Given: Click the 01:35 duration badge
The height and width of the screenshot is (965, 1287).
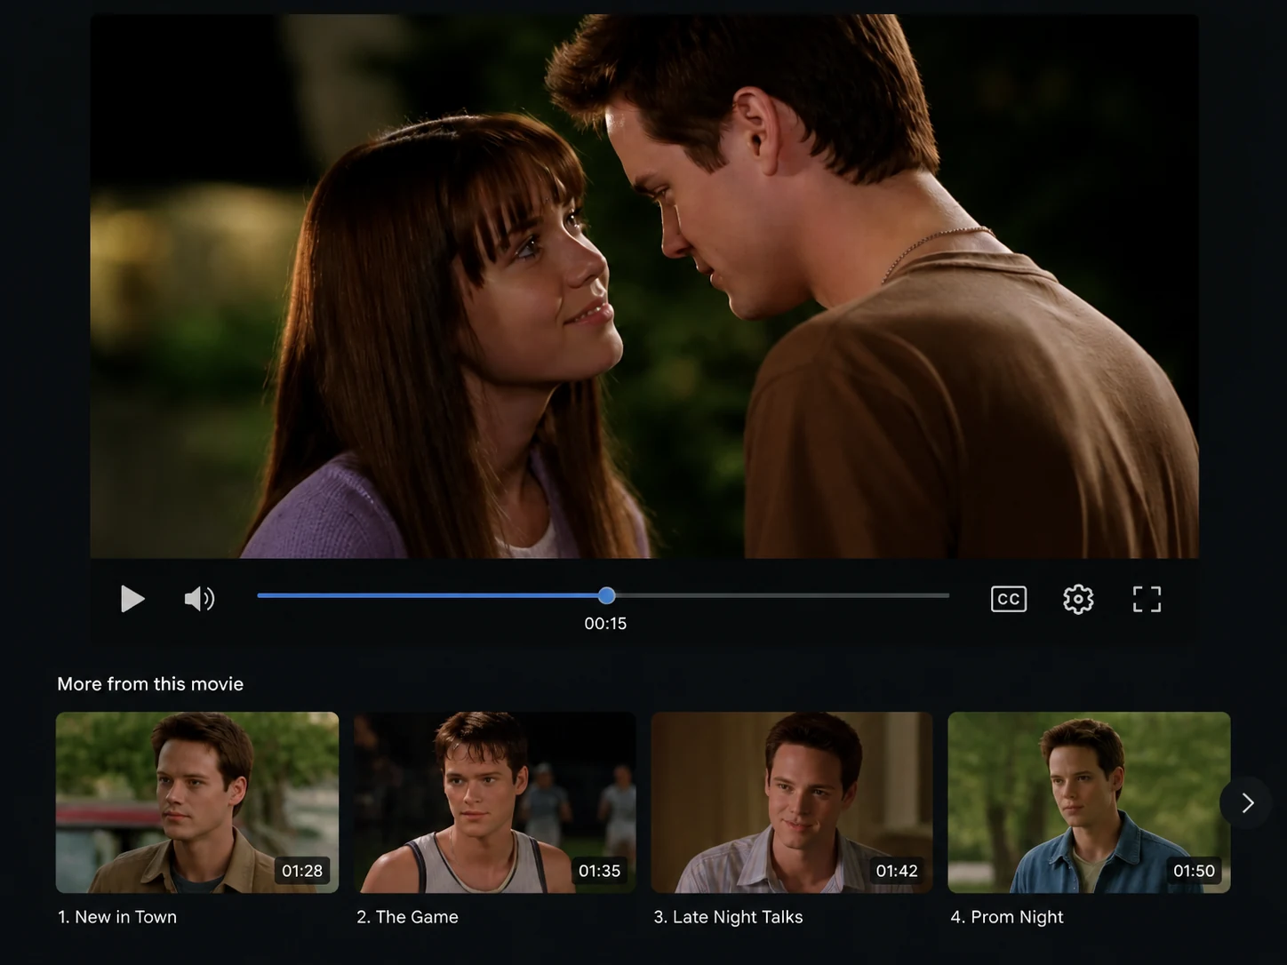Looking at the screenshot, I should click(599, 871).
